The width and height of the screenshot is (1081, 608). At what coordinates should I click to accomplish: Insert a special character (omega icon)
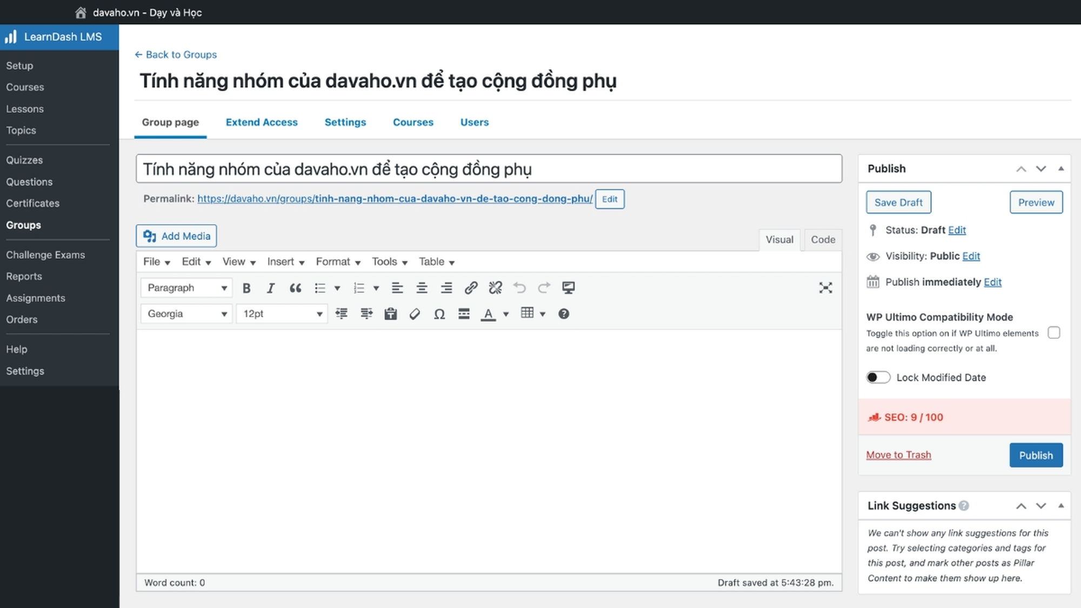pos(439,314)
